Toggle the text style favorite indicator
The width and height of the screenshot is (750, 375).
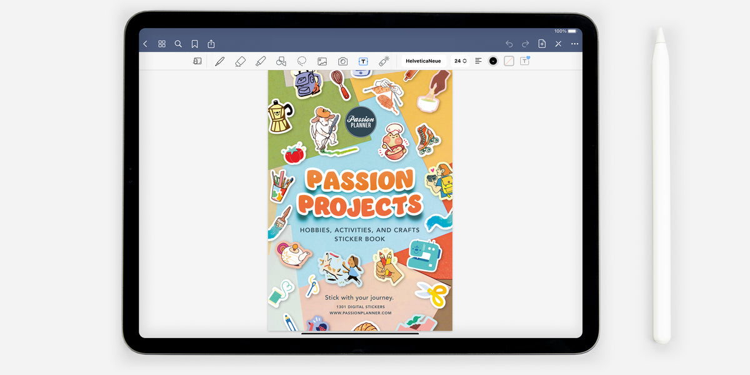(524, 61)
